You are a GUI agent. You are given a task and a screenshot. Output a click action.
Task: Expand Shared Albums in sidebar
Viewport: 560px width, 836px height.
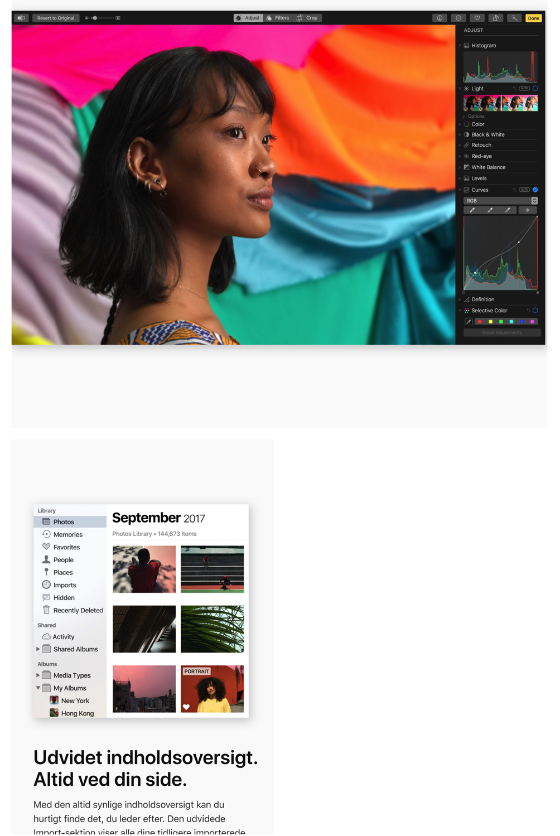point(38,649)
